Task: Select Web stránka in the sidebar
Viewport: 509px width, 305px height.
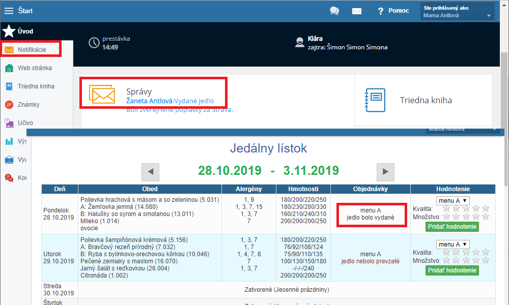Action: [x=35, y=68]
